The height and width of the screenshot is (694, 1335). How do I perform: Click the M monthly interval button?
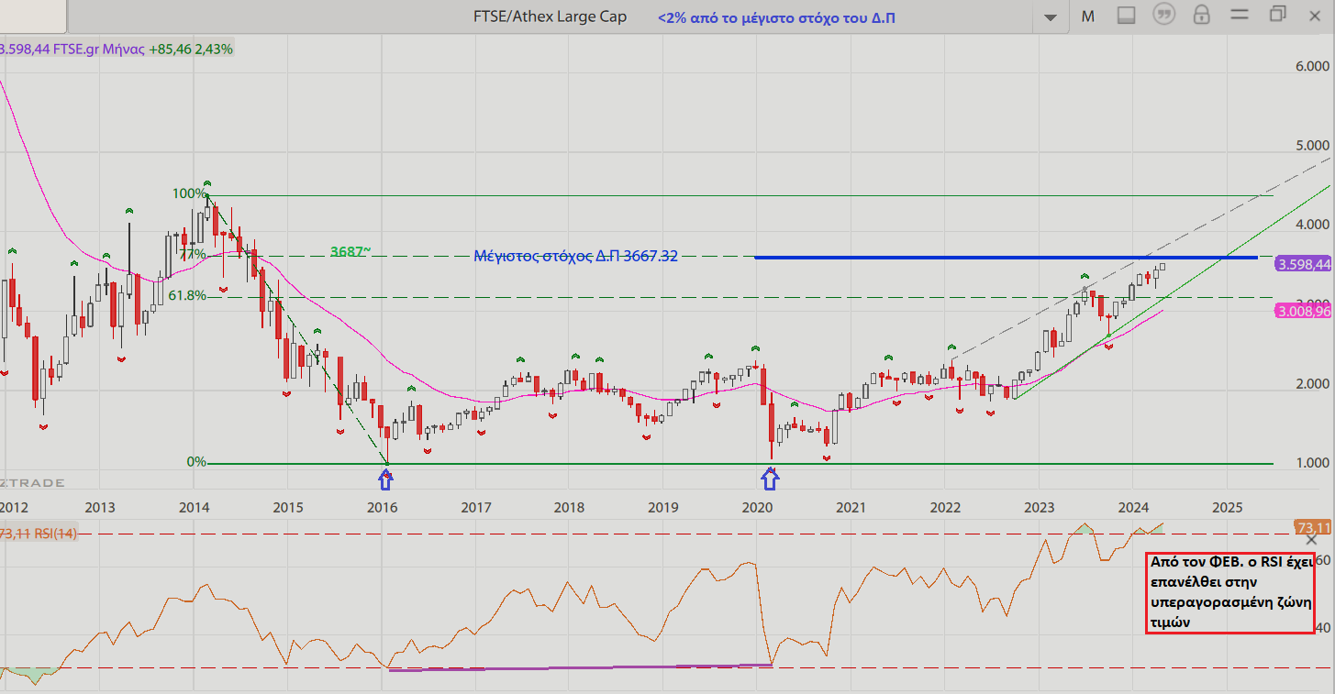coord(1088,16)
